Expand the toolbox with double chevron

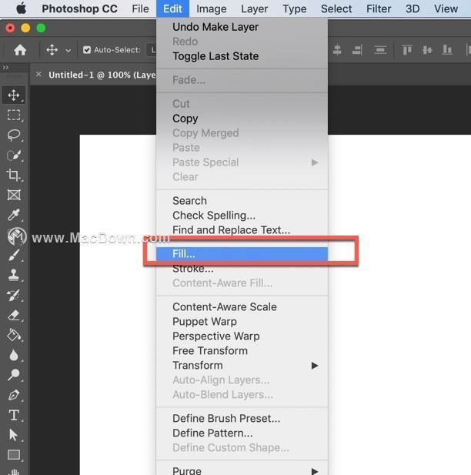[x=5, y=68]
